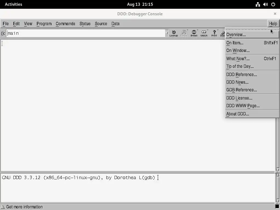280x210 pixels.
Task: Click the 'Get more information' status text
Action: tap(24, 207)
